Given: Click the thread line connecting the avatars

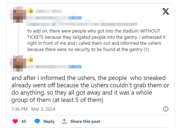Looking at the screenshot, I should point(19,40).
